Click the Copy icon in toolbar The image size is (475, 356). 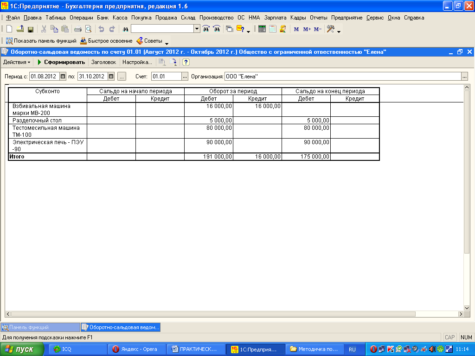pyautogui.click(x=54, y=29)
